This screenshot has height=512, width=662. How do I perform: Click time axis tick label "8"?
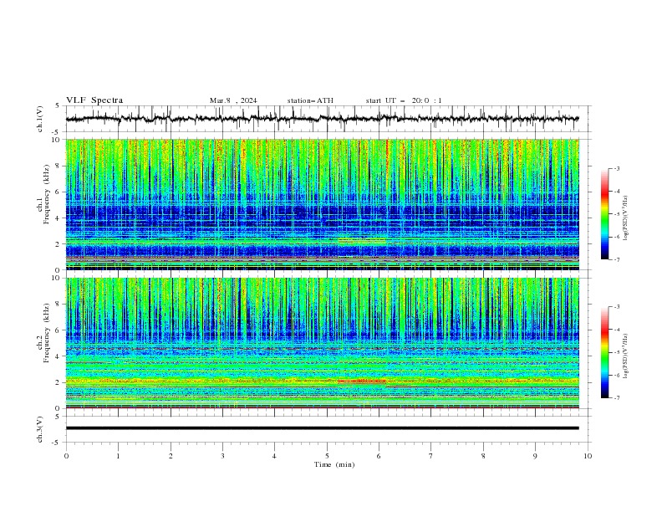(x=483, y=456)
